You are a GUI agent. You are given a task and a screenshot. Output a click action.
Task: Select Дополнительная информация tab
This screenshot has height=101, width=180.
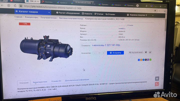pyautogui.click(x=77, y=80)
